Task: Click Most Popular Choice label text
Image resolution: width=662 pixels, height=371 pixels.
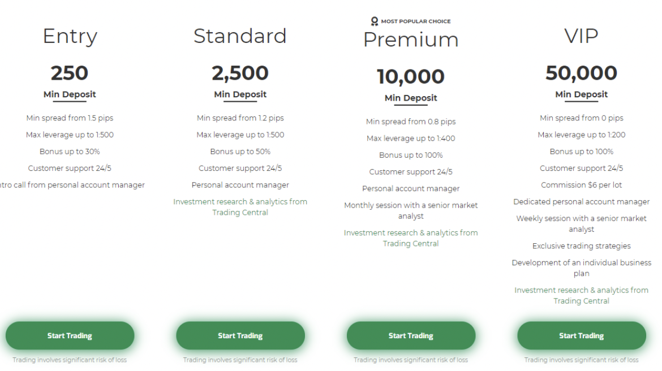Action: tap(416, 21)
